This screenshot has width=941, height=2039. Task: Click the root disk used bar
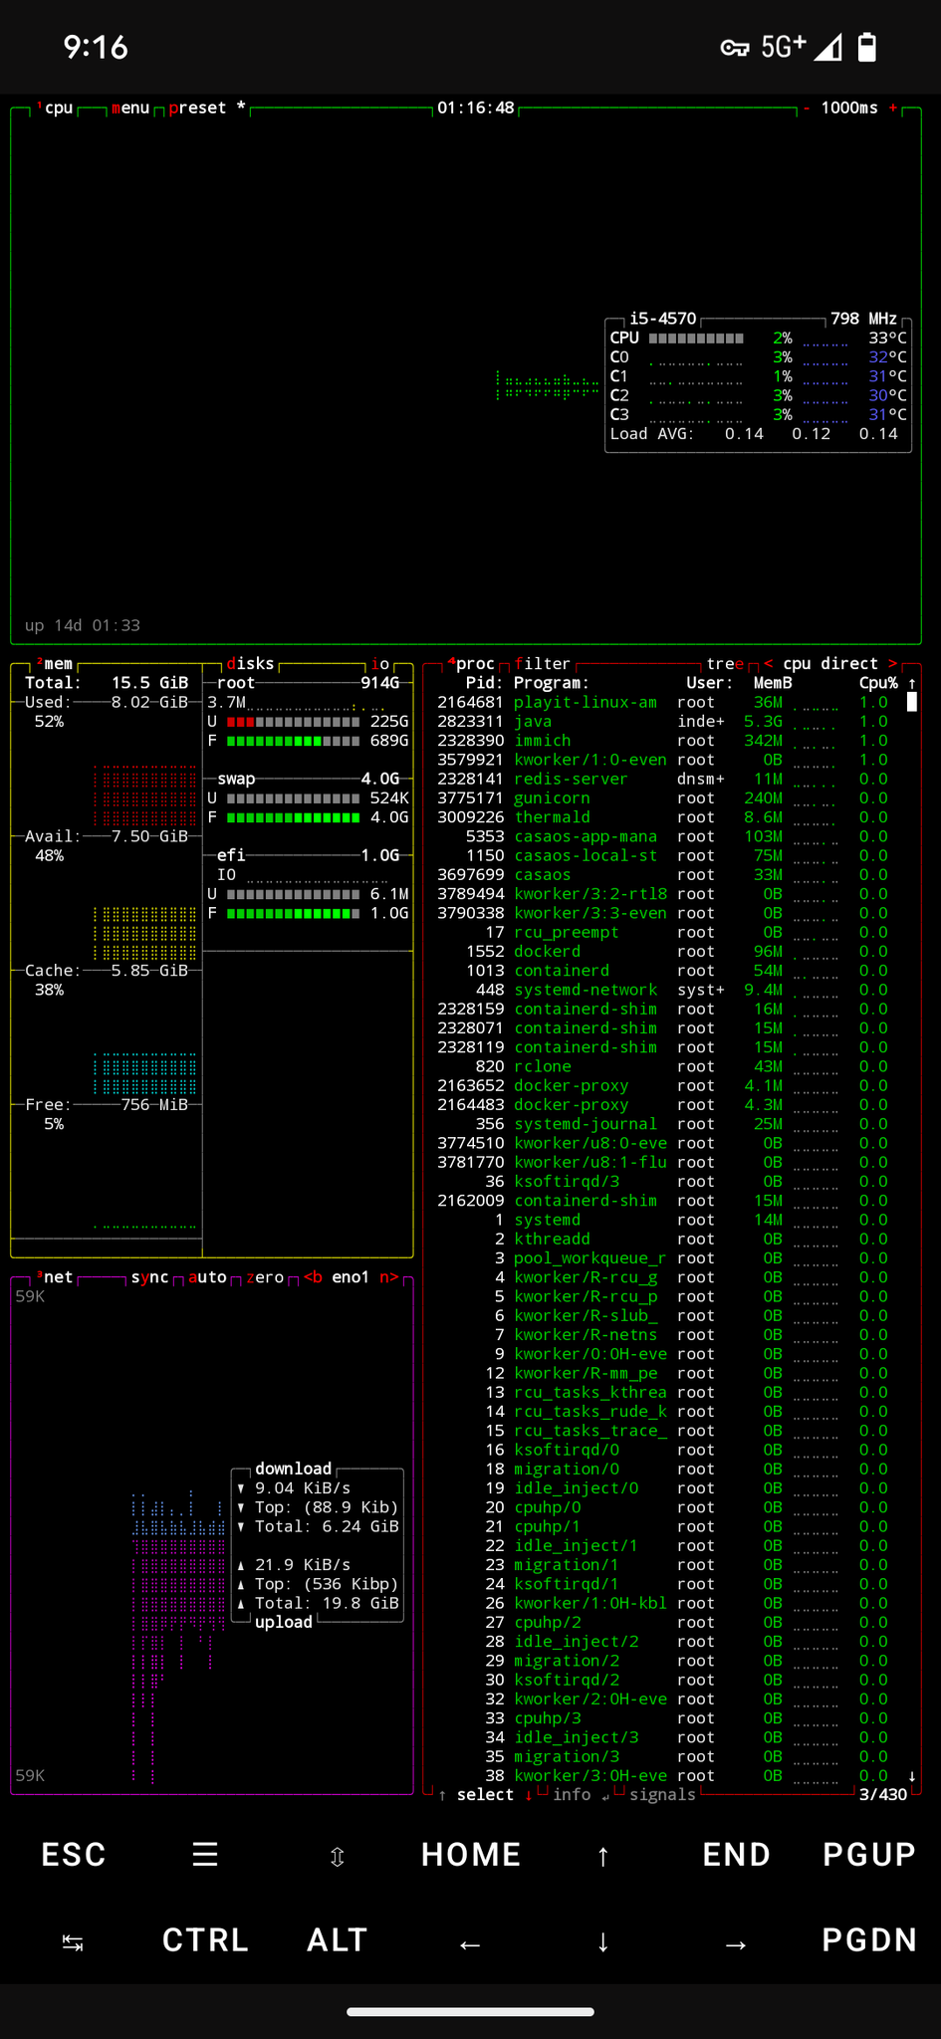click(x=293, y=721)
